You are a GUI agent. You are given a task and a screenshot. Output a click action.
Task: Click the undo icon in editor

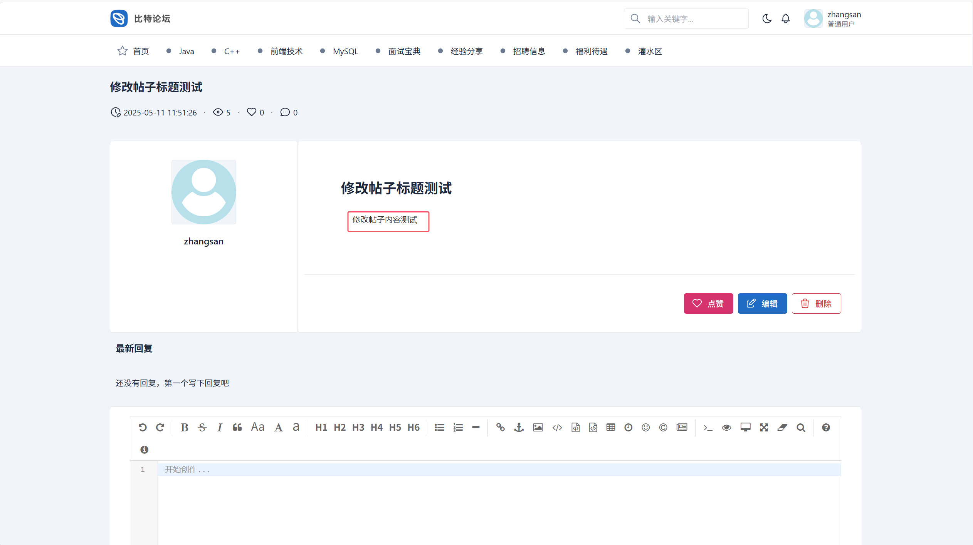tap(143, 427)
